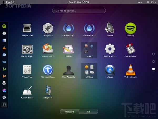Image resolution: width=158 pixels, height=119 pixels.
Task: Expand the Sundry app folder
Action: pos(89,50)
